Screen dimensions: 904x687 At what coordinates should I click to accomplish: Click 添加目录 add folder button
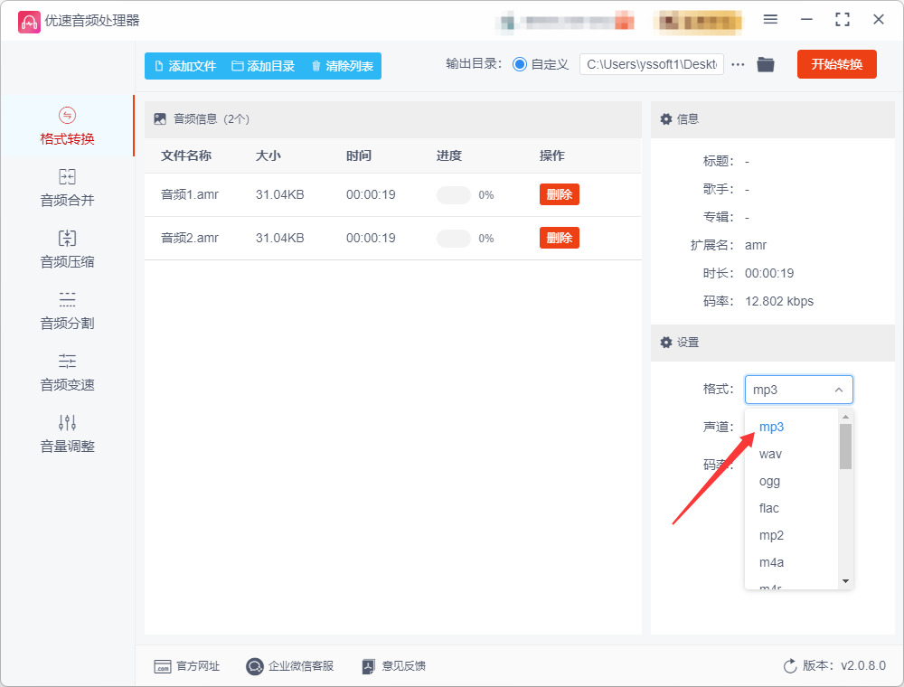pyautogui.click(x=263, y=66)
